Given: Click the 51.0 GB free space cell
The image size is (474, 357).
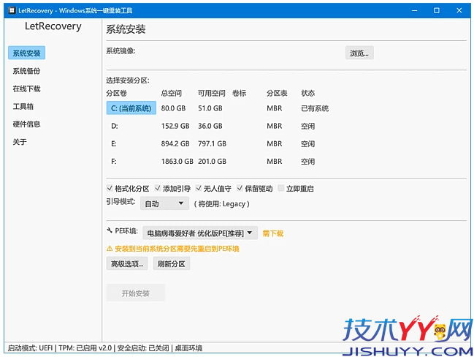Looking at the screenshot, I should tap(210, 108).
